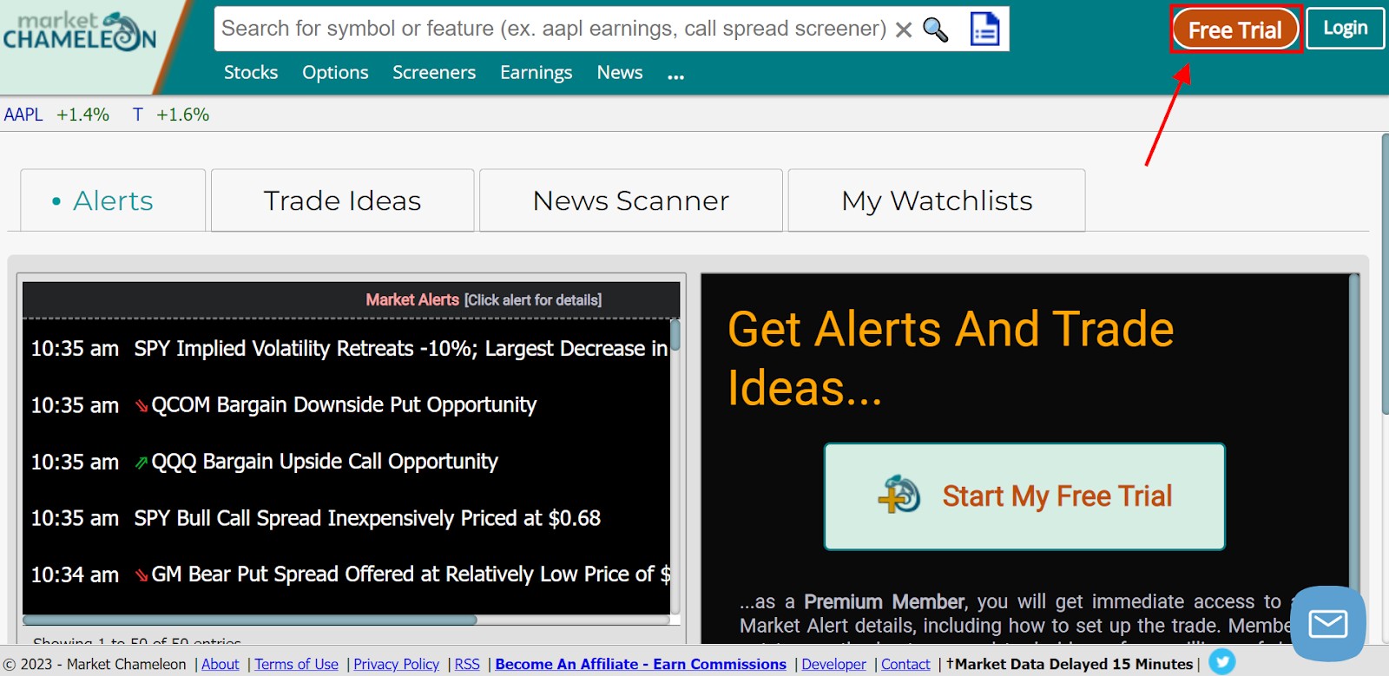
Task: Switch to the Trade Ideas tab
Action: (342, 200)
